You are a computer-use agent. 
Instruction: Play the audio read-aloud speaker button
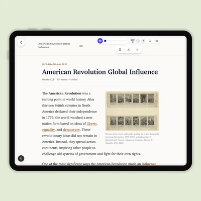tap(100, 41)
